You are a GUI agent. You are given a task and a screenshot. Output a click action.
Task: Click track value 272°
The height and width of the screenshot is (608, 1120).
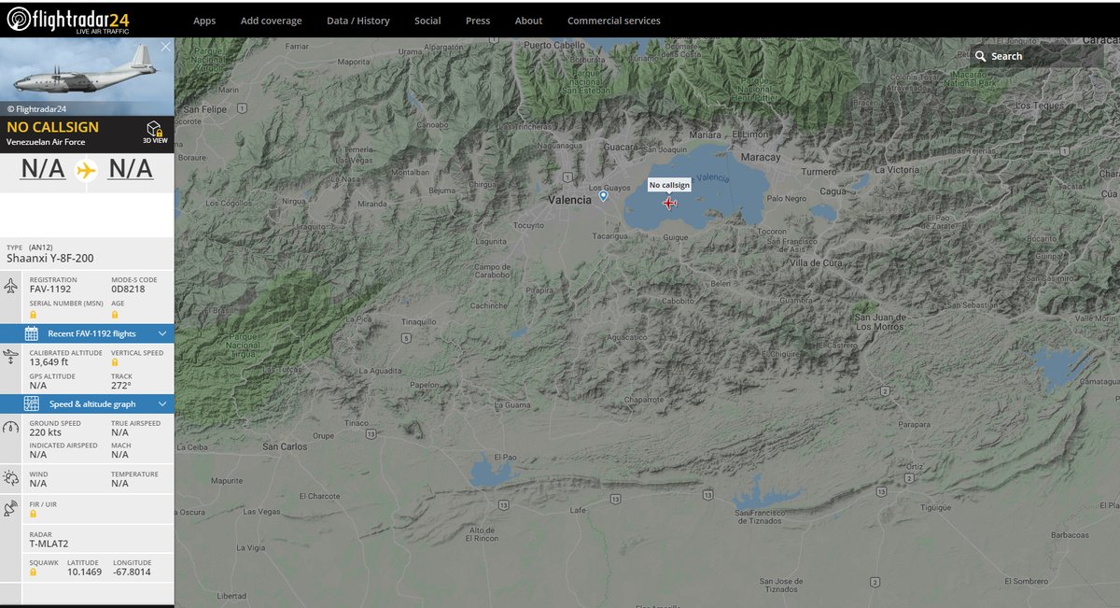click(x=121, y=385)
